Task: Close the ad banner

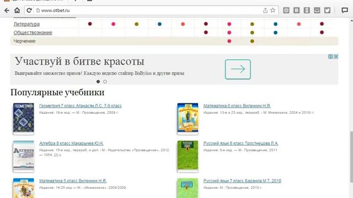Action: 336,56
